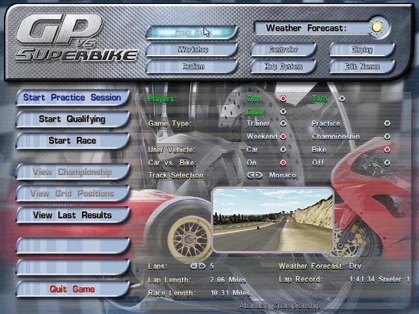Choose Championship game type

[387, 137]
